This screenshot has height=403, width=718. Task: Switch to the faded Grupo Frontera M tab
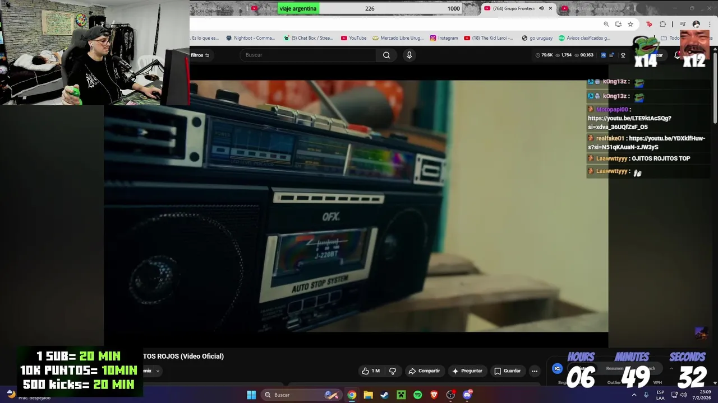595,8
